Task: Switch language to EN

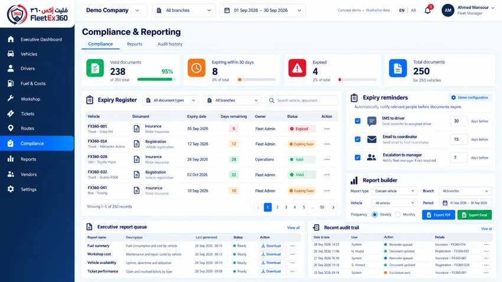Action: click(x=402, y=10)
